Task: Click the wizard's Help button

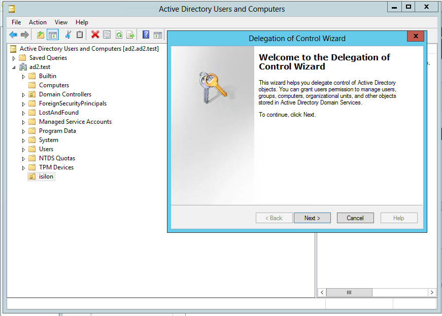Action: [399, 218]
